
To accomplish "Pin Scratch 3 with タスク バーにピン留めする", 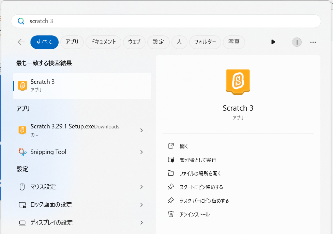I will [204, 201].
